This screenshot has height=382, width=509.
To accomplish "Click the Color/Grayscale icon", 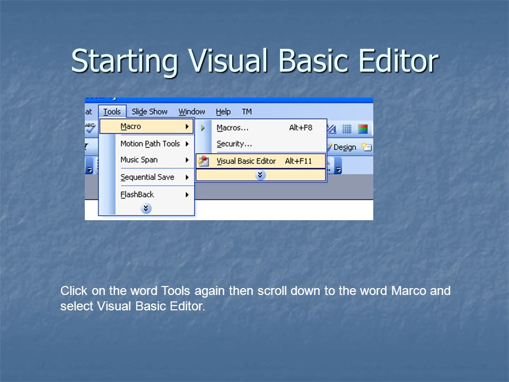I will point(363,129).
